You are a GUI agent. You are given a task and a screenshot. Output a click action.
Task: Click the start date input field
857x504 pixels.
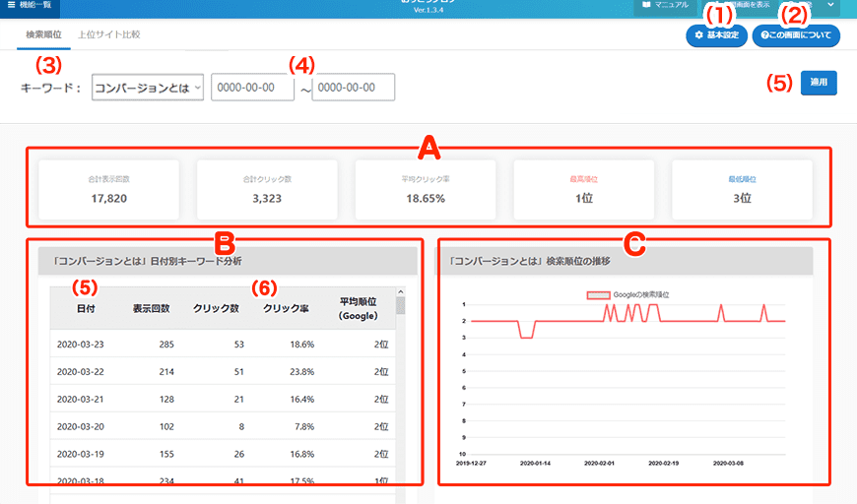(x=252, y=88)
